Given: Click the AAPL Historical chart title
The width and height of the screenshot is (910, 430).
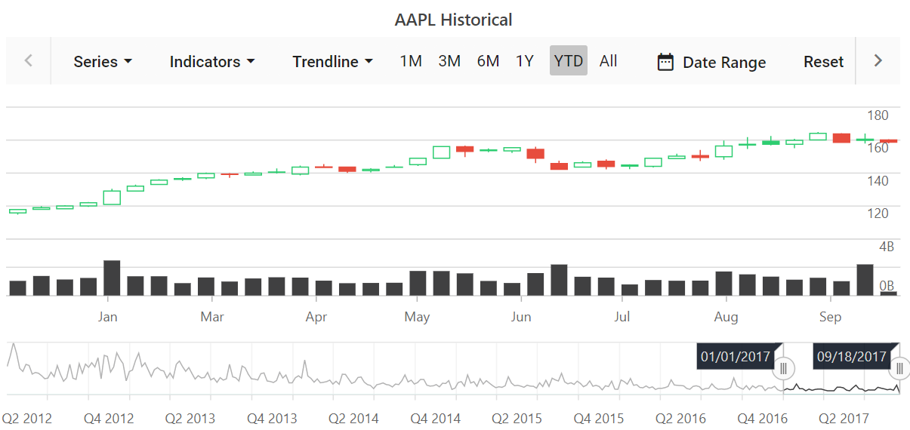Looking at the screenshot, I should click(x=454, y=20).
